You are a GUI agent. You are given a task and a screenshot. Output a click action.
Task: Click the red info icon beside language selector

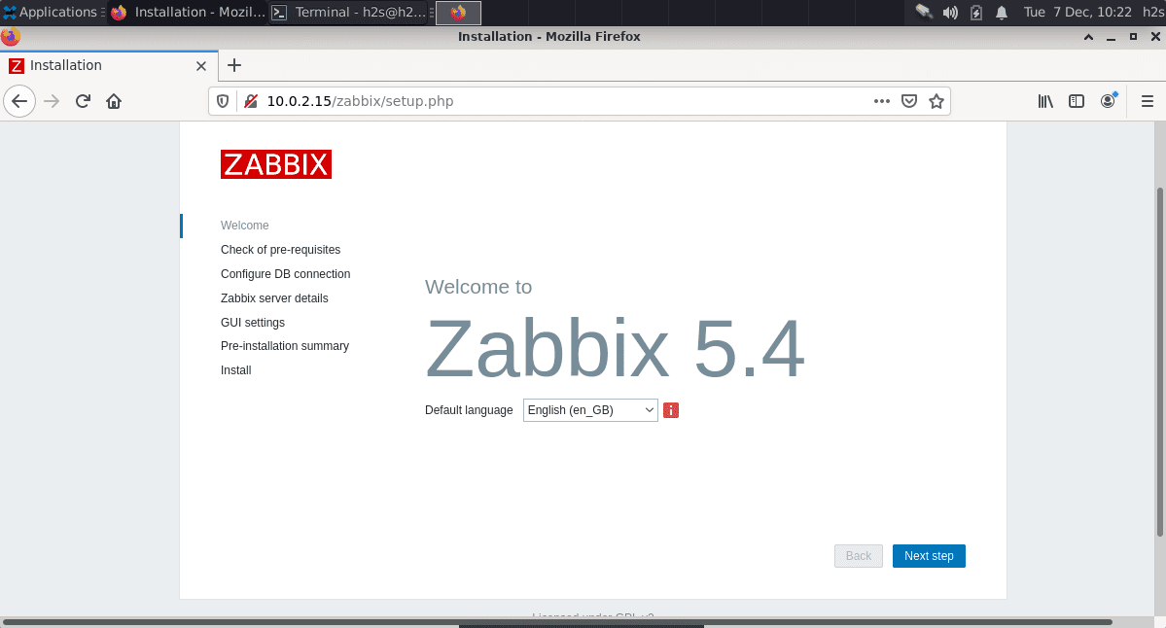(x=670, y=410)
